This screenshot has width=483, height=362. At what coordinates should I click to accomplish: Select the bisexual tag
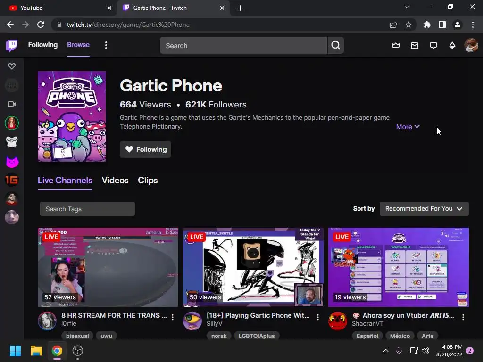[77, 336]
